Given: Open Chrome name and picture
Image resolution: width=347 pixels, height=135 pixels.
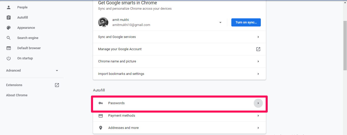Looking at the screenshot, I should point(179,61).
